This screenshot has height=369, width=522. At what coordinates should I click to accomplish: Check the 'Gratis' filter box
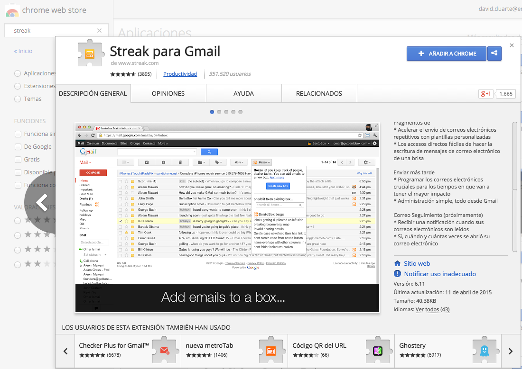(x=18, y=160)
